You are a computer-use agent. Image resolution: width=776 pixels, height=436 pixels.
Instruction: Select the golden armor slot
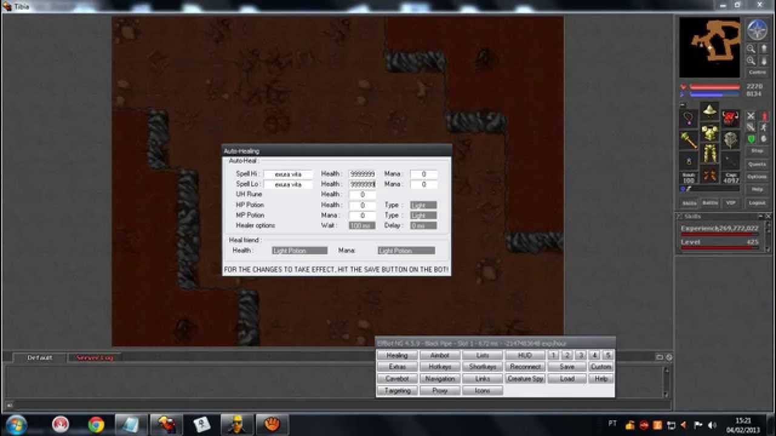click(x=710, y=133)
